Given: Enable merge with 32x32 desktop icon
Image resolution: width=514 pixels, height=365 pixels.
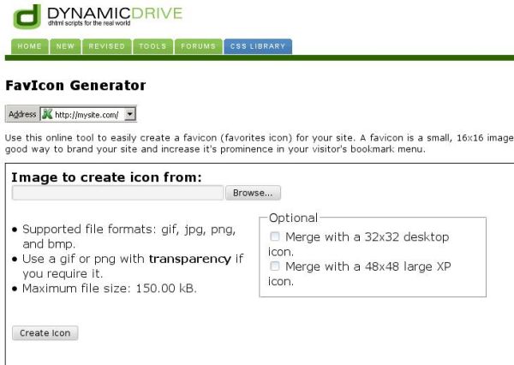Looking at the screenshot, I should pyautogui.click(x=275, y=236).
